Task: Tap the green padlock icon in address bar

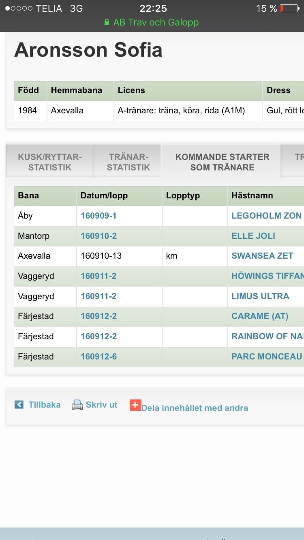Action: [x=107, y=22]
